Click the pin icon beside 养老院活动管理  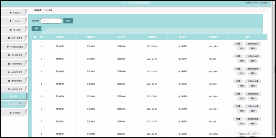8,47
